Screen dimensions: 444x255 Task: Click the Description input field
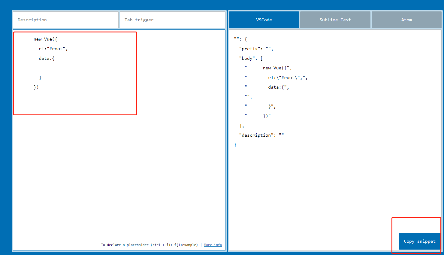click(66, 20)
